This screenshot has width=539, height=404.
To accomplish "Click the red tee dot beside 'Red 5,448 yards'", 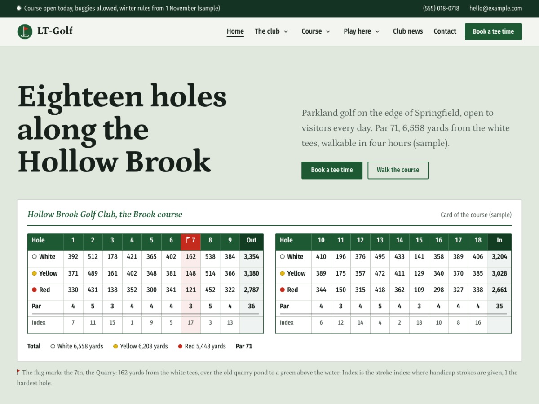I will (x=180, y=347).
